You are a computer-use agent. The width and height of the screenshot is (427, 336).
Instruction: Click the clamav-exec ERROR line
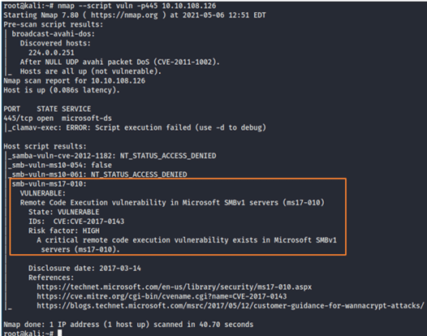pos(137,127)
